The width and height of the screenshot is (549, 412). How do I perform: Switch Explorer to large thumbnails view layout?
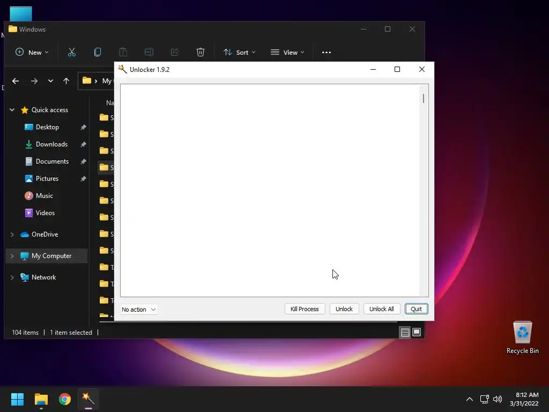click(x=417, y=332)
